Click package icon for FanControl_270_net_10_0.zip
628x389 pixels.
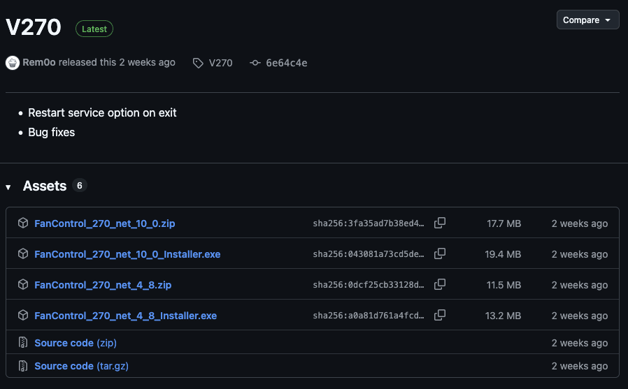(23, 223)
